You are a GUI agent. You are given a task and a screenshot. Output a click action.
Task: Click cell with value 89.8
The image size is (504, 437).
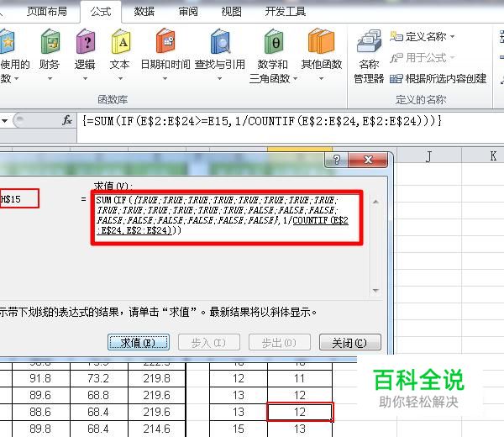tap(41, 429)
